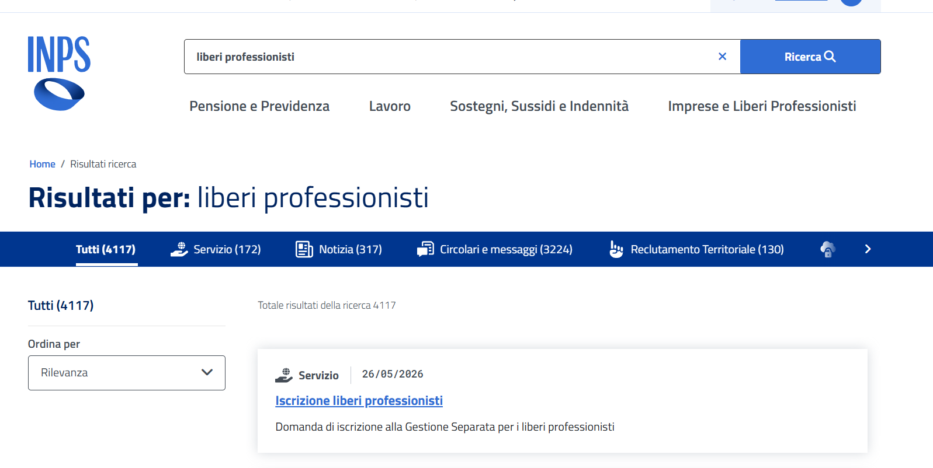
Task: Select the Tutti (4117) tab
Action: [x=106, y=249]
